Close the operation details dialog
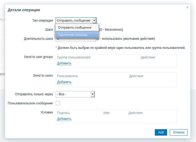This screenshot has width=196, height=142. pos(187,7)
